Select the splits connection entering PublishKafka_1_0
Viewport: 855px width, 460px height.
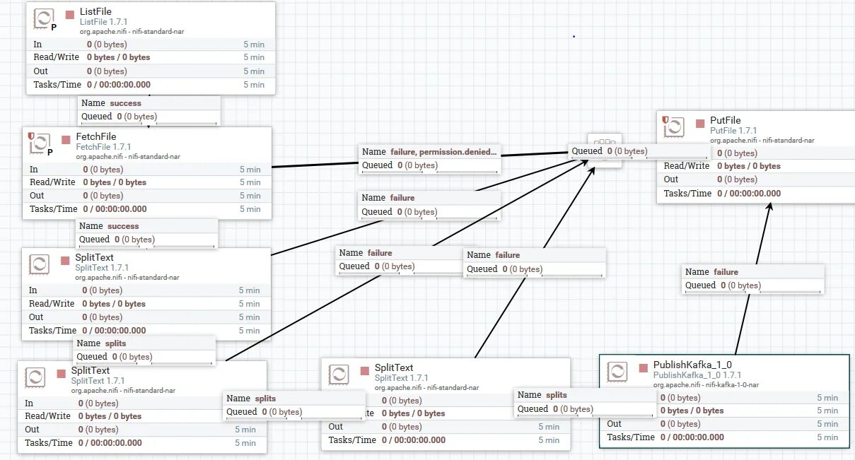tap(586, 402)
